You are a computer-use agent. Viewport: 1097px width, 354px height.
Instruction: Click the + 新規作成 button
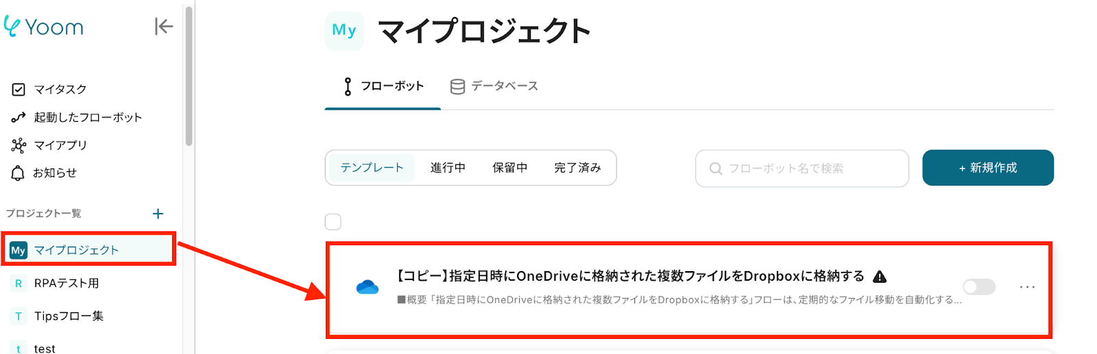988,168
